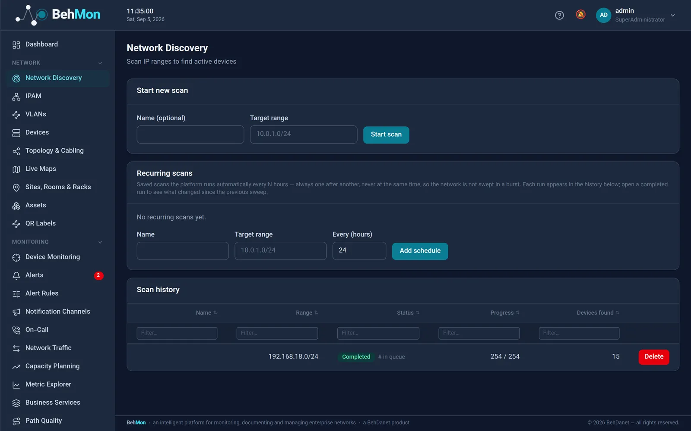Click the IPAM hierarchy icon
691x431 pixels.
tap(16, 97)
